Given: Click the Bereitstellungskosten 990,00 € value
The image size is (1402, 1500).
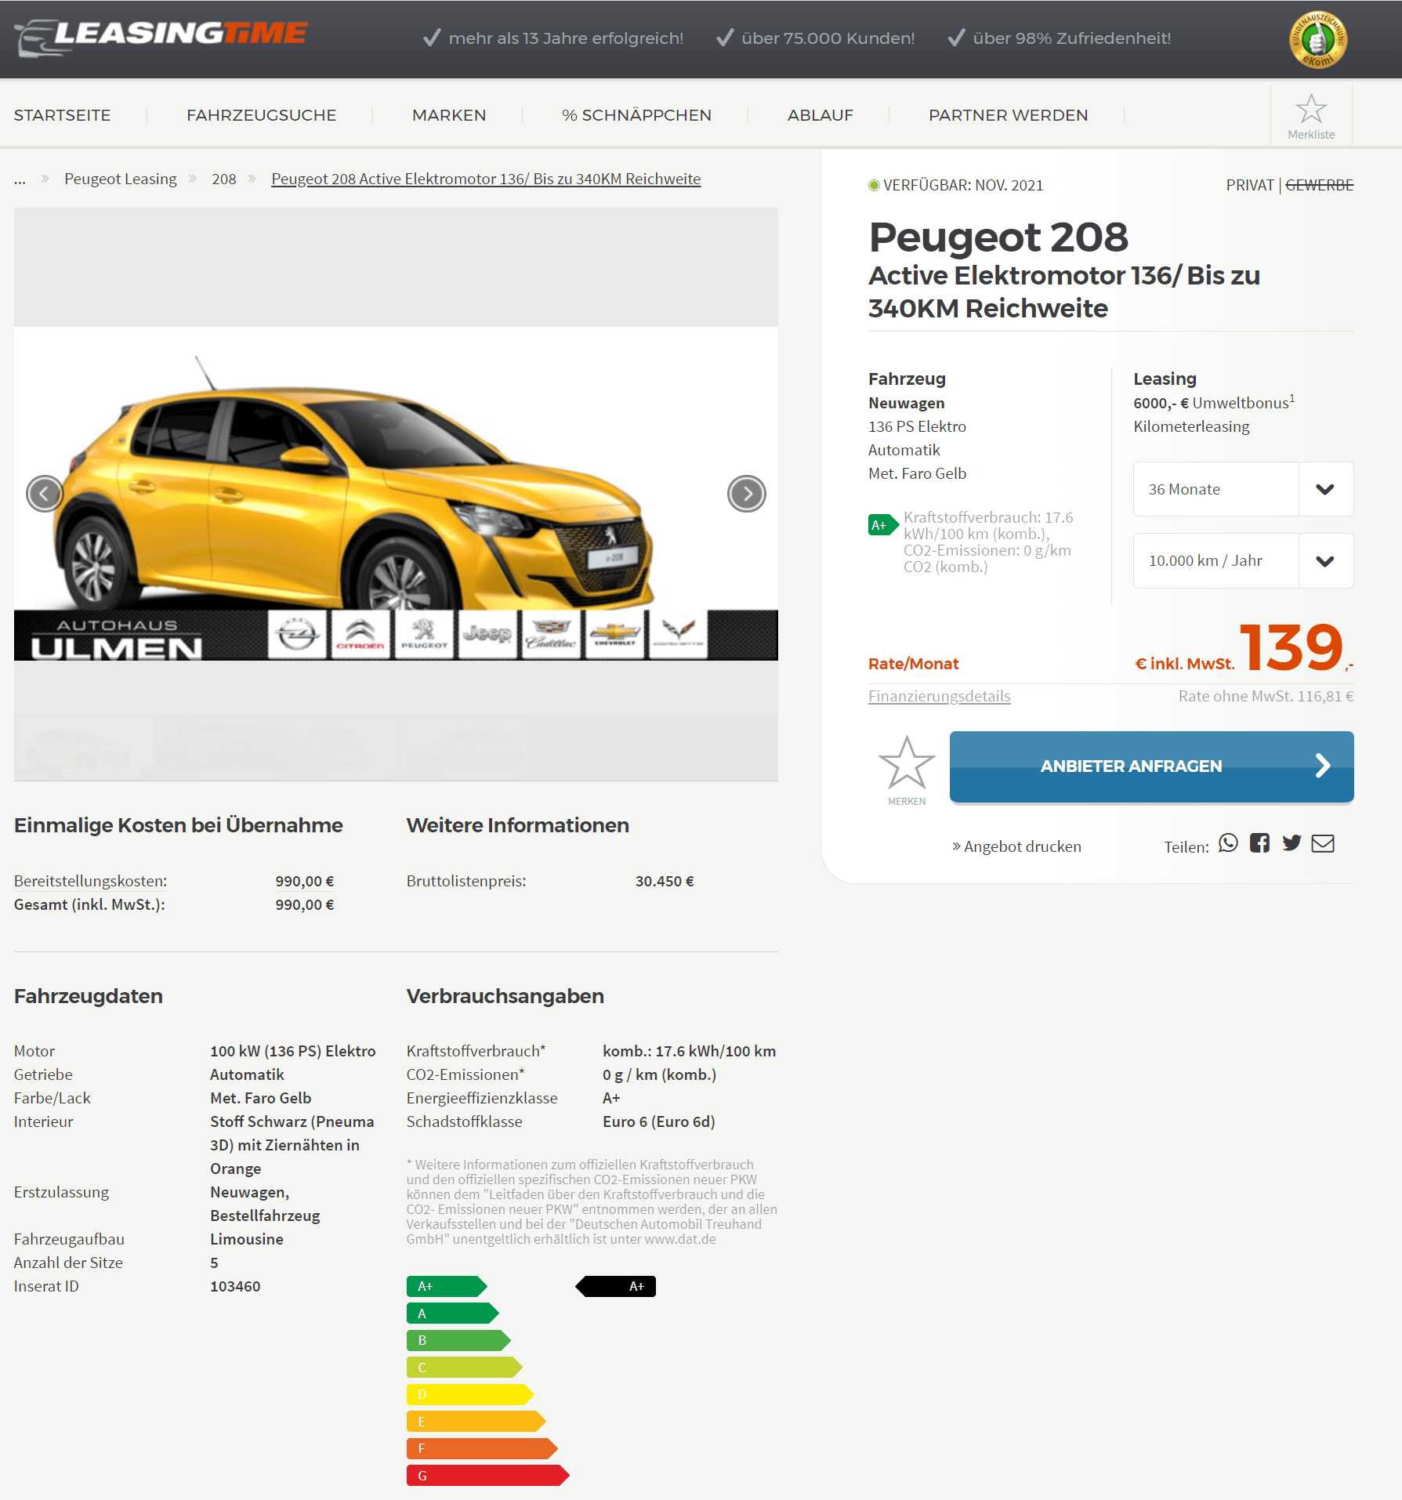Looking at the screenshot, I should 305,881.
